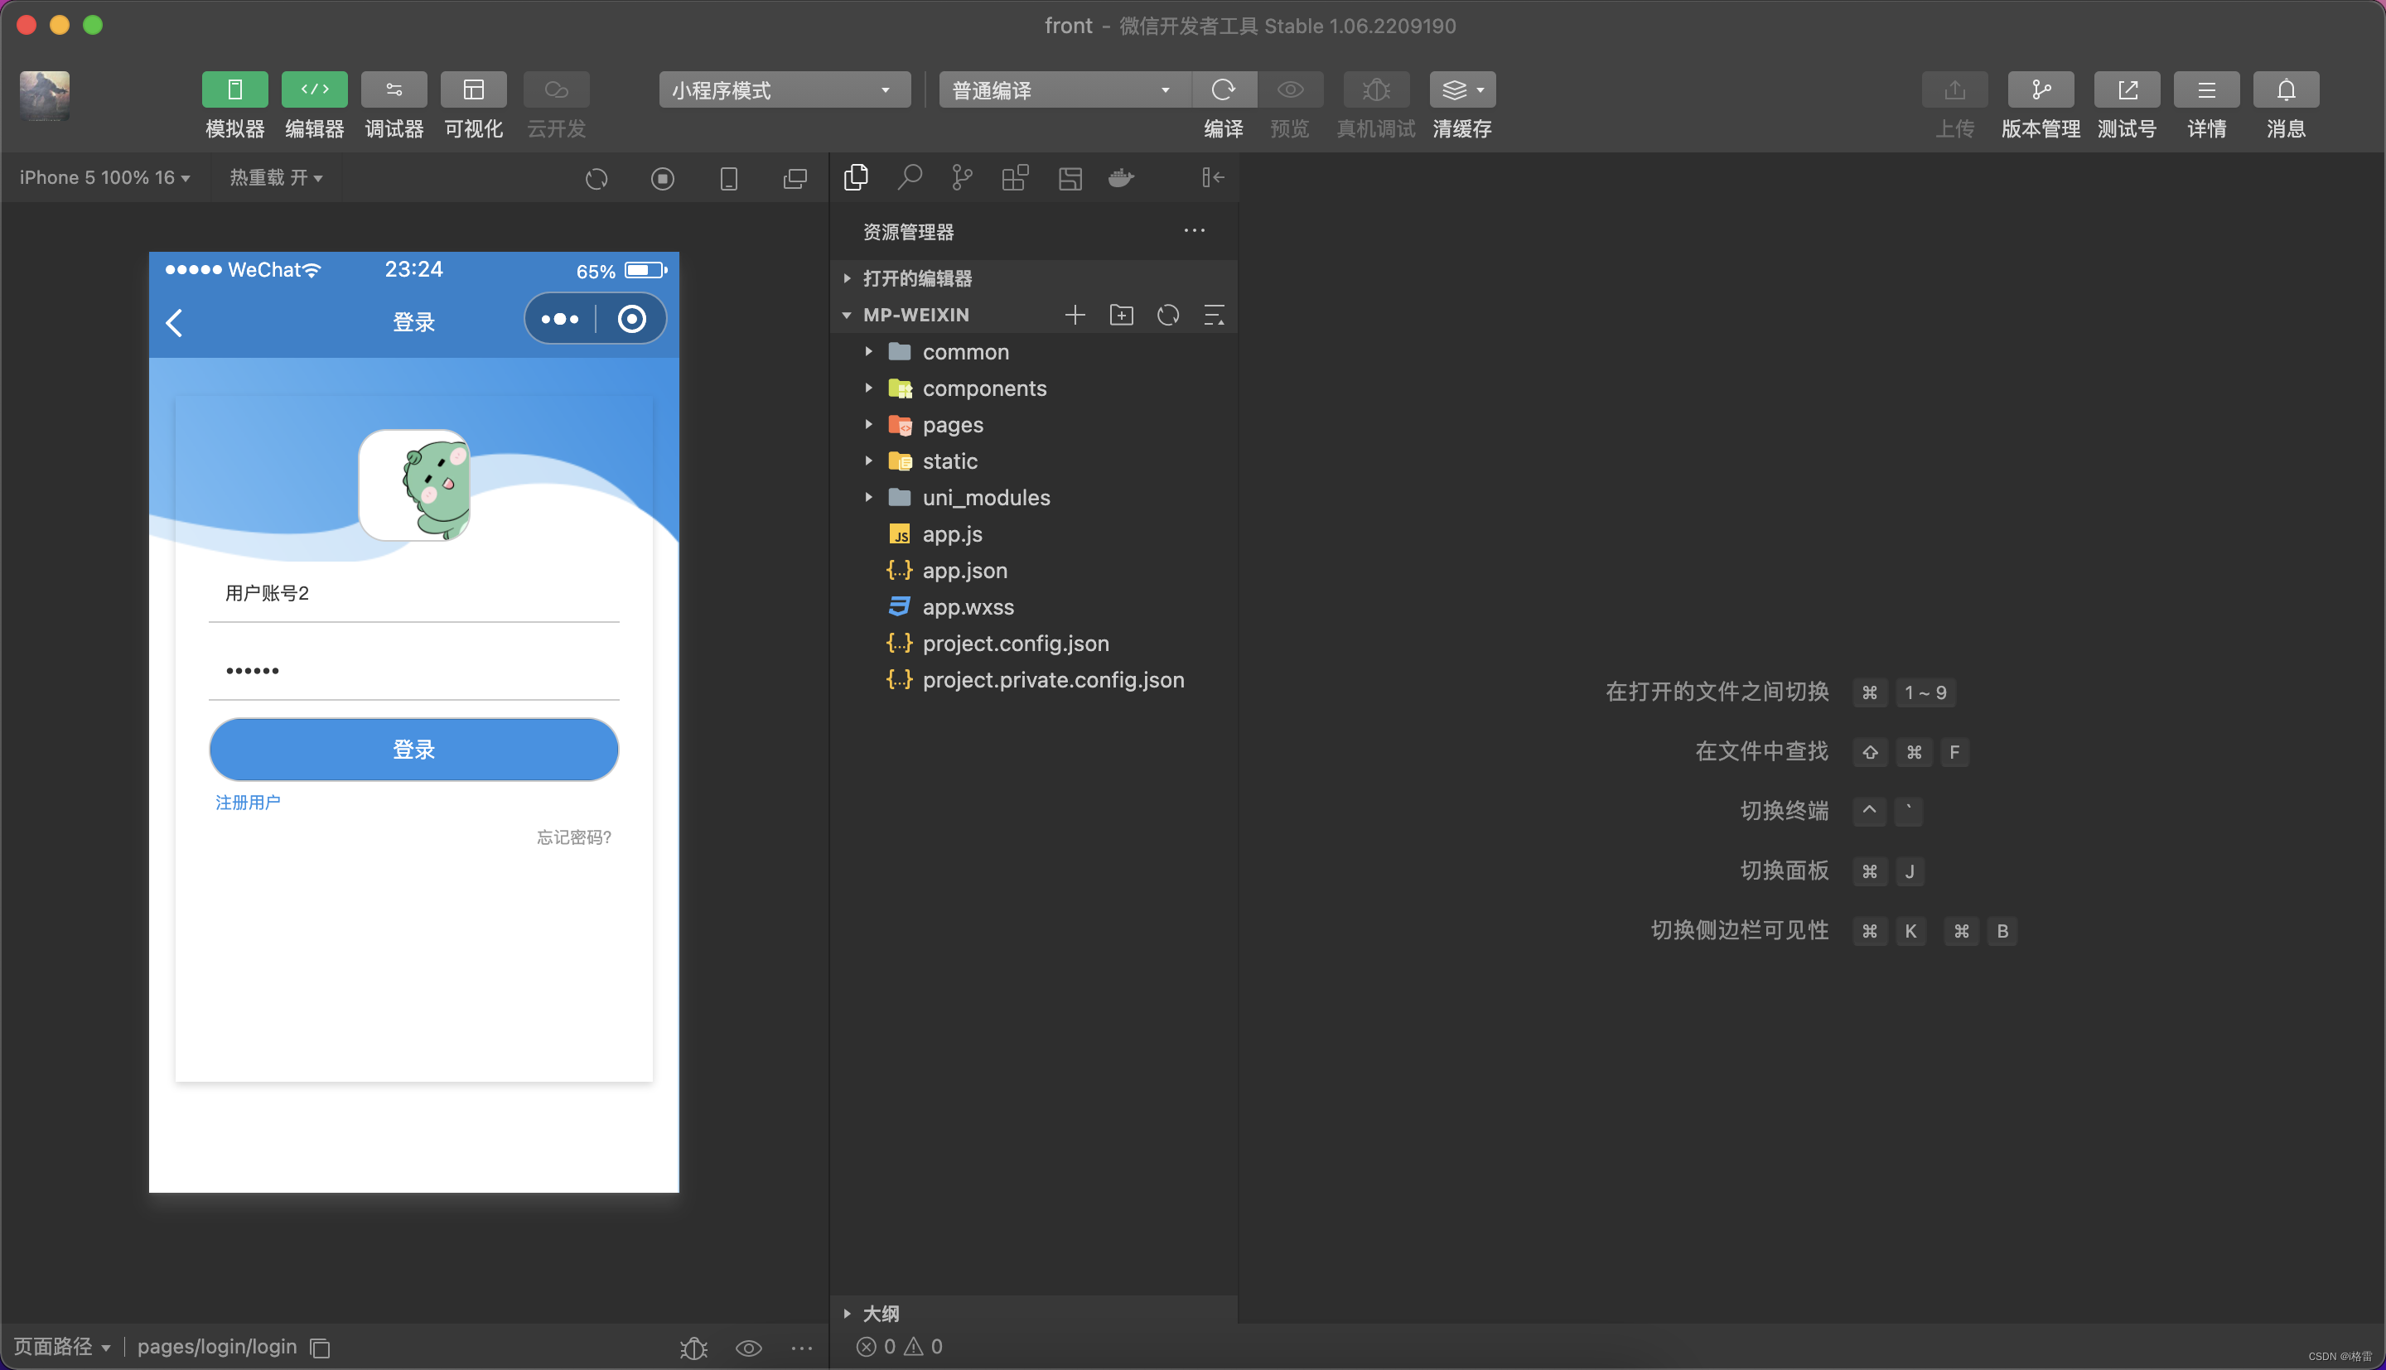Refresh the file explorer
This screenshot has height=1370, width=2386.
(x=1167, y=316)
